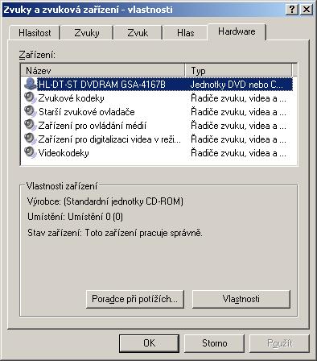This screenshot has width=317, height=361.
Task: Click the disabled Použít button
Action: tap(279, 343)
